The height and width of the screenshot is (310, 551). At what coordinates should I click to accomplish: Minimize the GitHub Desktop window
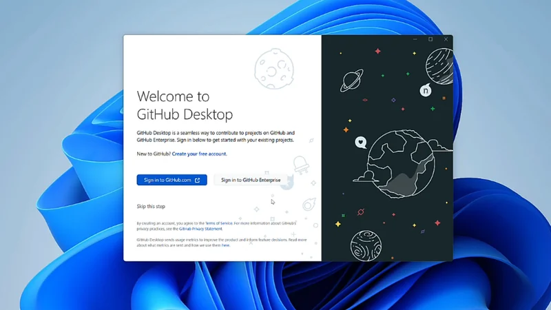[x=415, y=39]
